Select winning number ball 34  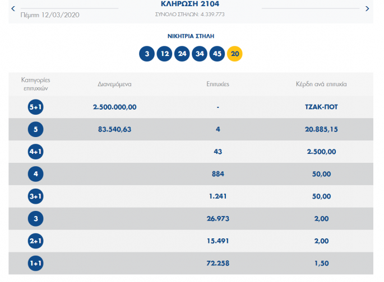click(199, 54)
